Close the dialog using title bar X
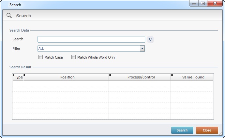The image size is (225, 138). coord(214,4)
